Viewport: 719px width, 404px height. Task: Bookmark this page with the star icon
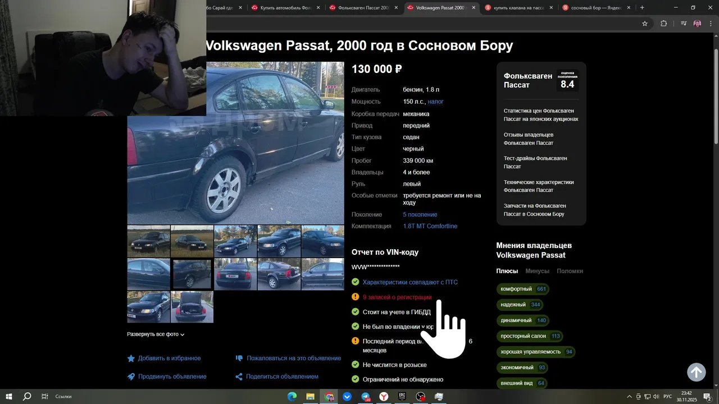645,24
